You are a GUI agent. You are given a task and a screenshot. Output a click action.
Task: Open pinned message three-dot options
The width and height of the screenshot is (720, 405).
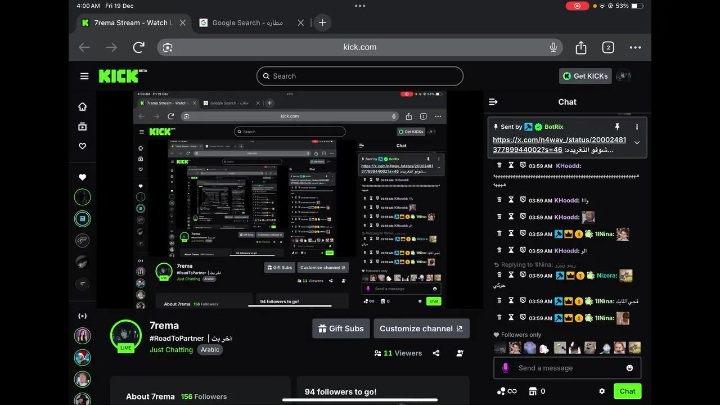click(637, 127)
